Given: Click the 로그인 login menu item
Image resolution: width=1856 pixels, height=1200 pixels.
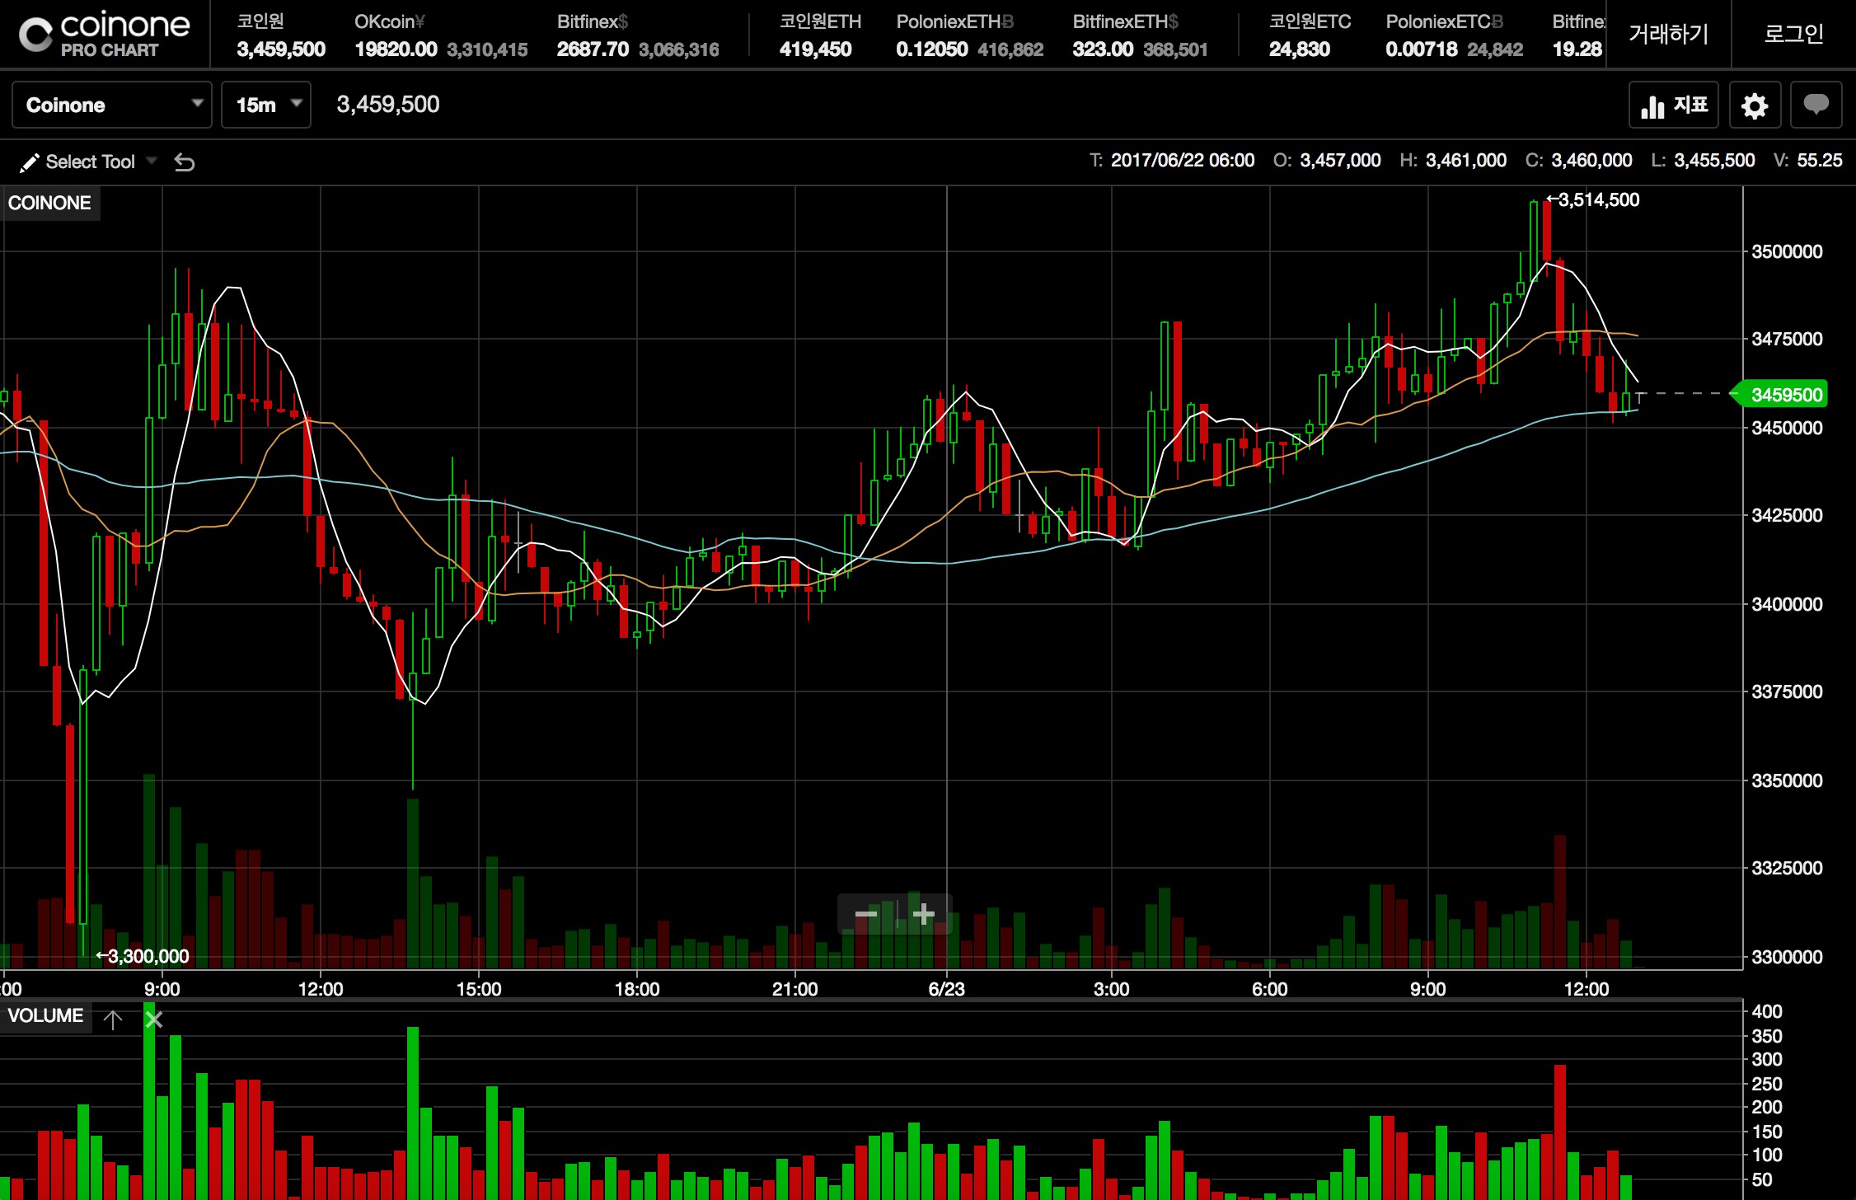Looking at the screenshot, I should (x=1793, y=35).
